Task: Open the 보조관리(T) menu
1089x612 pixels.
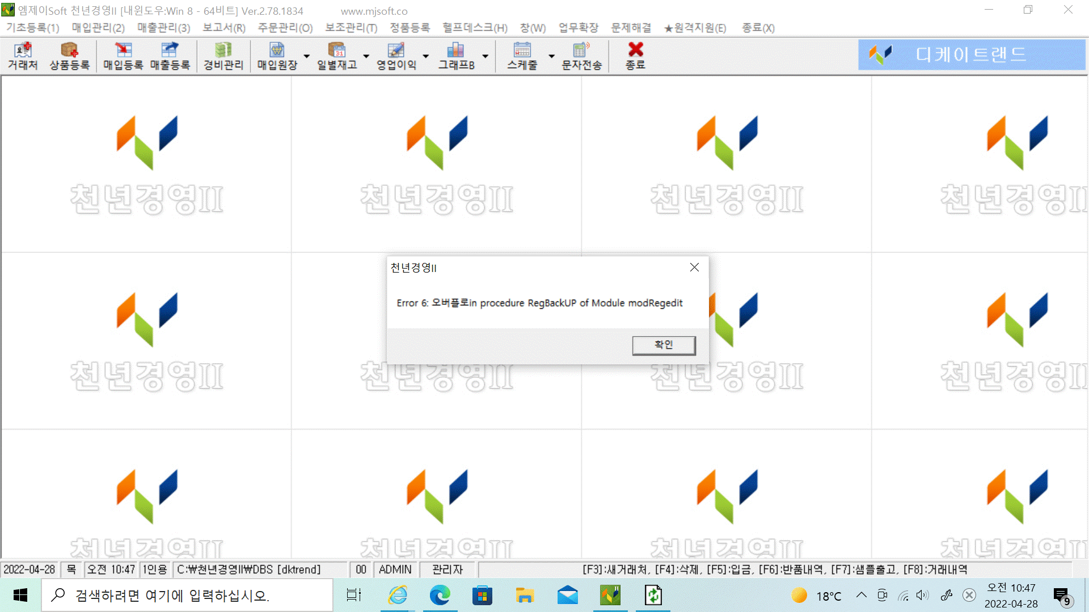Action: click(x=351, y=28)
